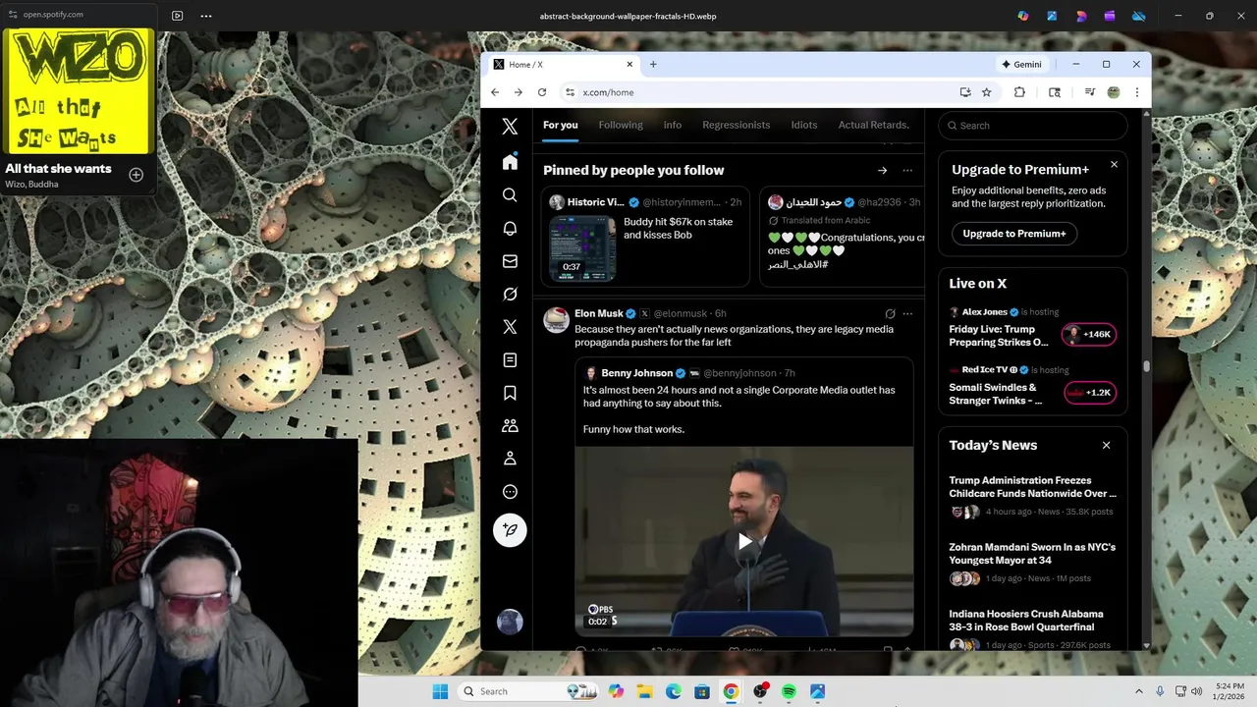This screenshot has width=1257, height=707.
Task: Click the Gemini button
Action: coord(1021,65)
